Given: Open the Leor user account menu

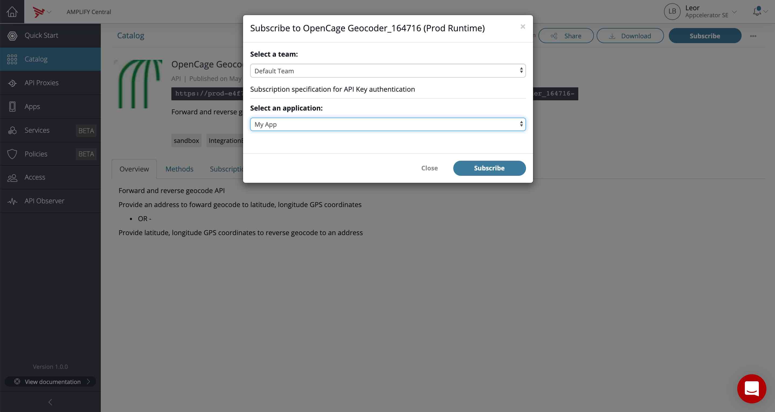Looking at the screenshot, I should 700,11.
